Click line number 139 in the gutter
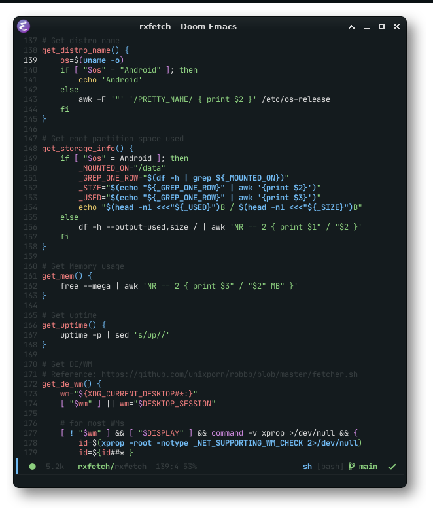Viewport: 433px width, 511px height. pyautogui.click(x=30, y=60)
